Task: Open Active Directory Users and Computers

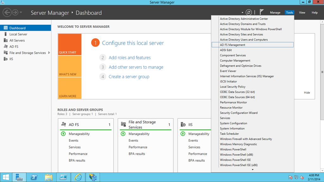Action: tap(252, 40)
